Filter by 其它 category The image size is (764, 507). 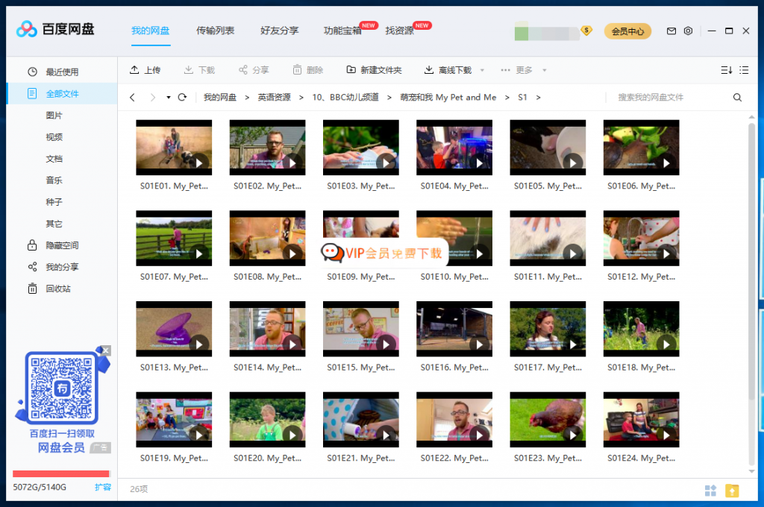(54, 224)
